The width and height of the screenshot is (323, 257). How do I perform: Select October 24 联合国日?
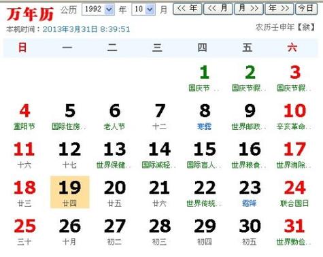pyautogui.click(x=294, y=193)
